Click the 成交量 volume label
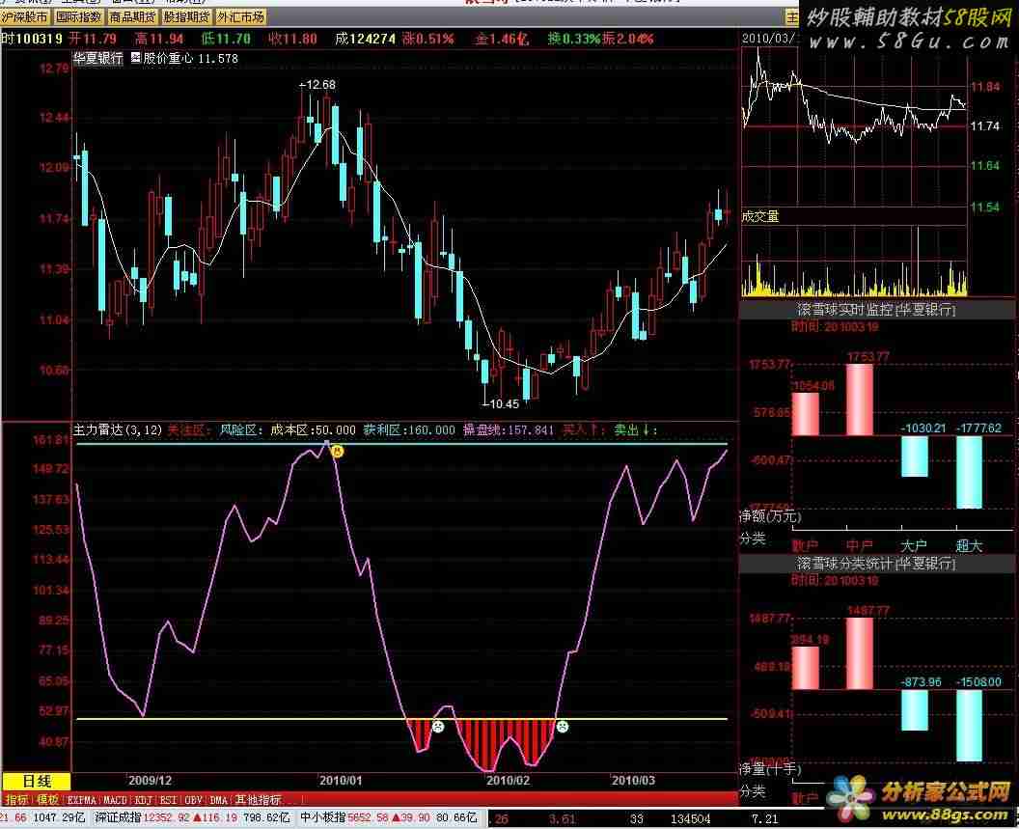This screenshot has width=1019, height=829. [760, 216]
